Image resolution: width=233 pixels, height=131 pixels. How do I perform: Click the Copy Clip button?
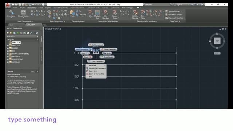pos(81,15)
